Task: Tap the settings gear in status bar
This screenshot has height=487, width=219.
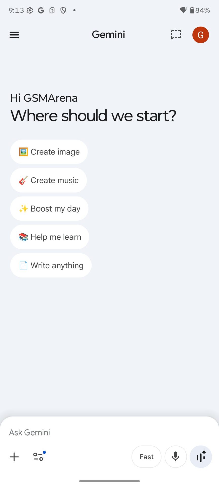Action: [30, 10]
